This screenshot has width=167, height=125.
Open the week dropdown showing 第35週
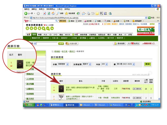pyautogui.click(x=126, y=64)
